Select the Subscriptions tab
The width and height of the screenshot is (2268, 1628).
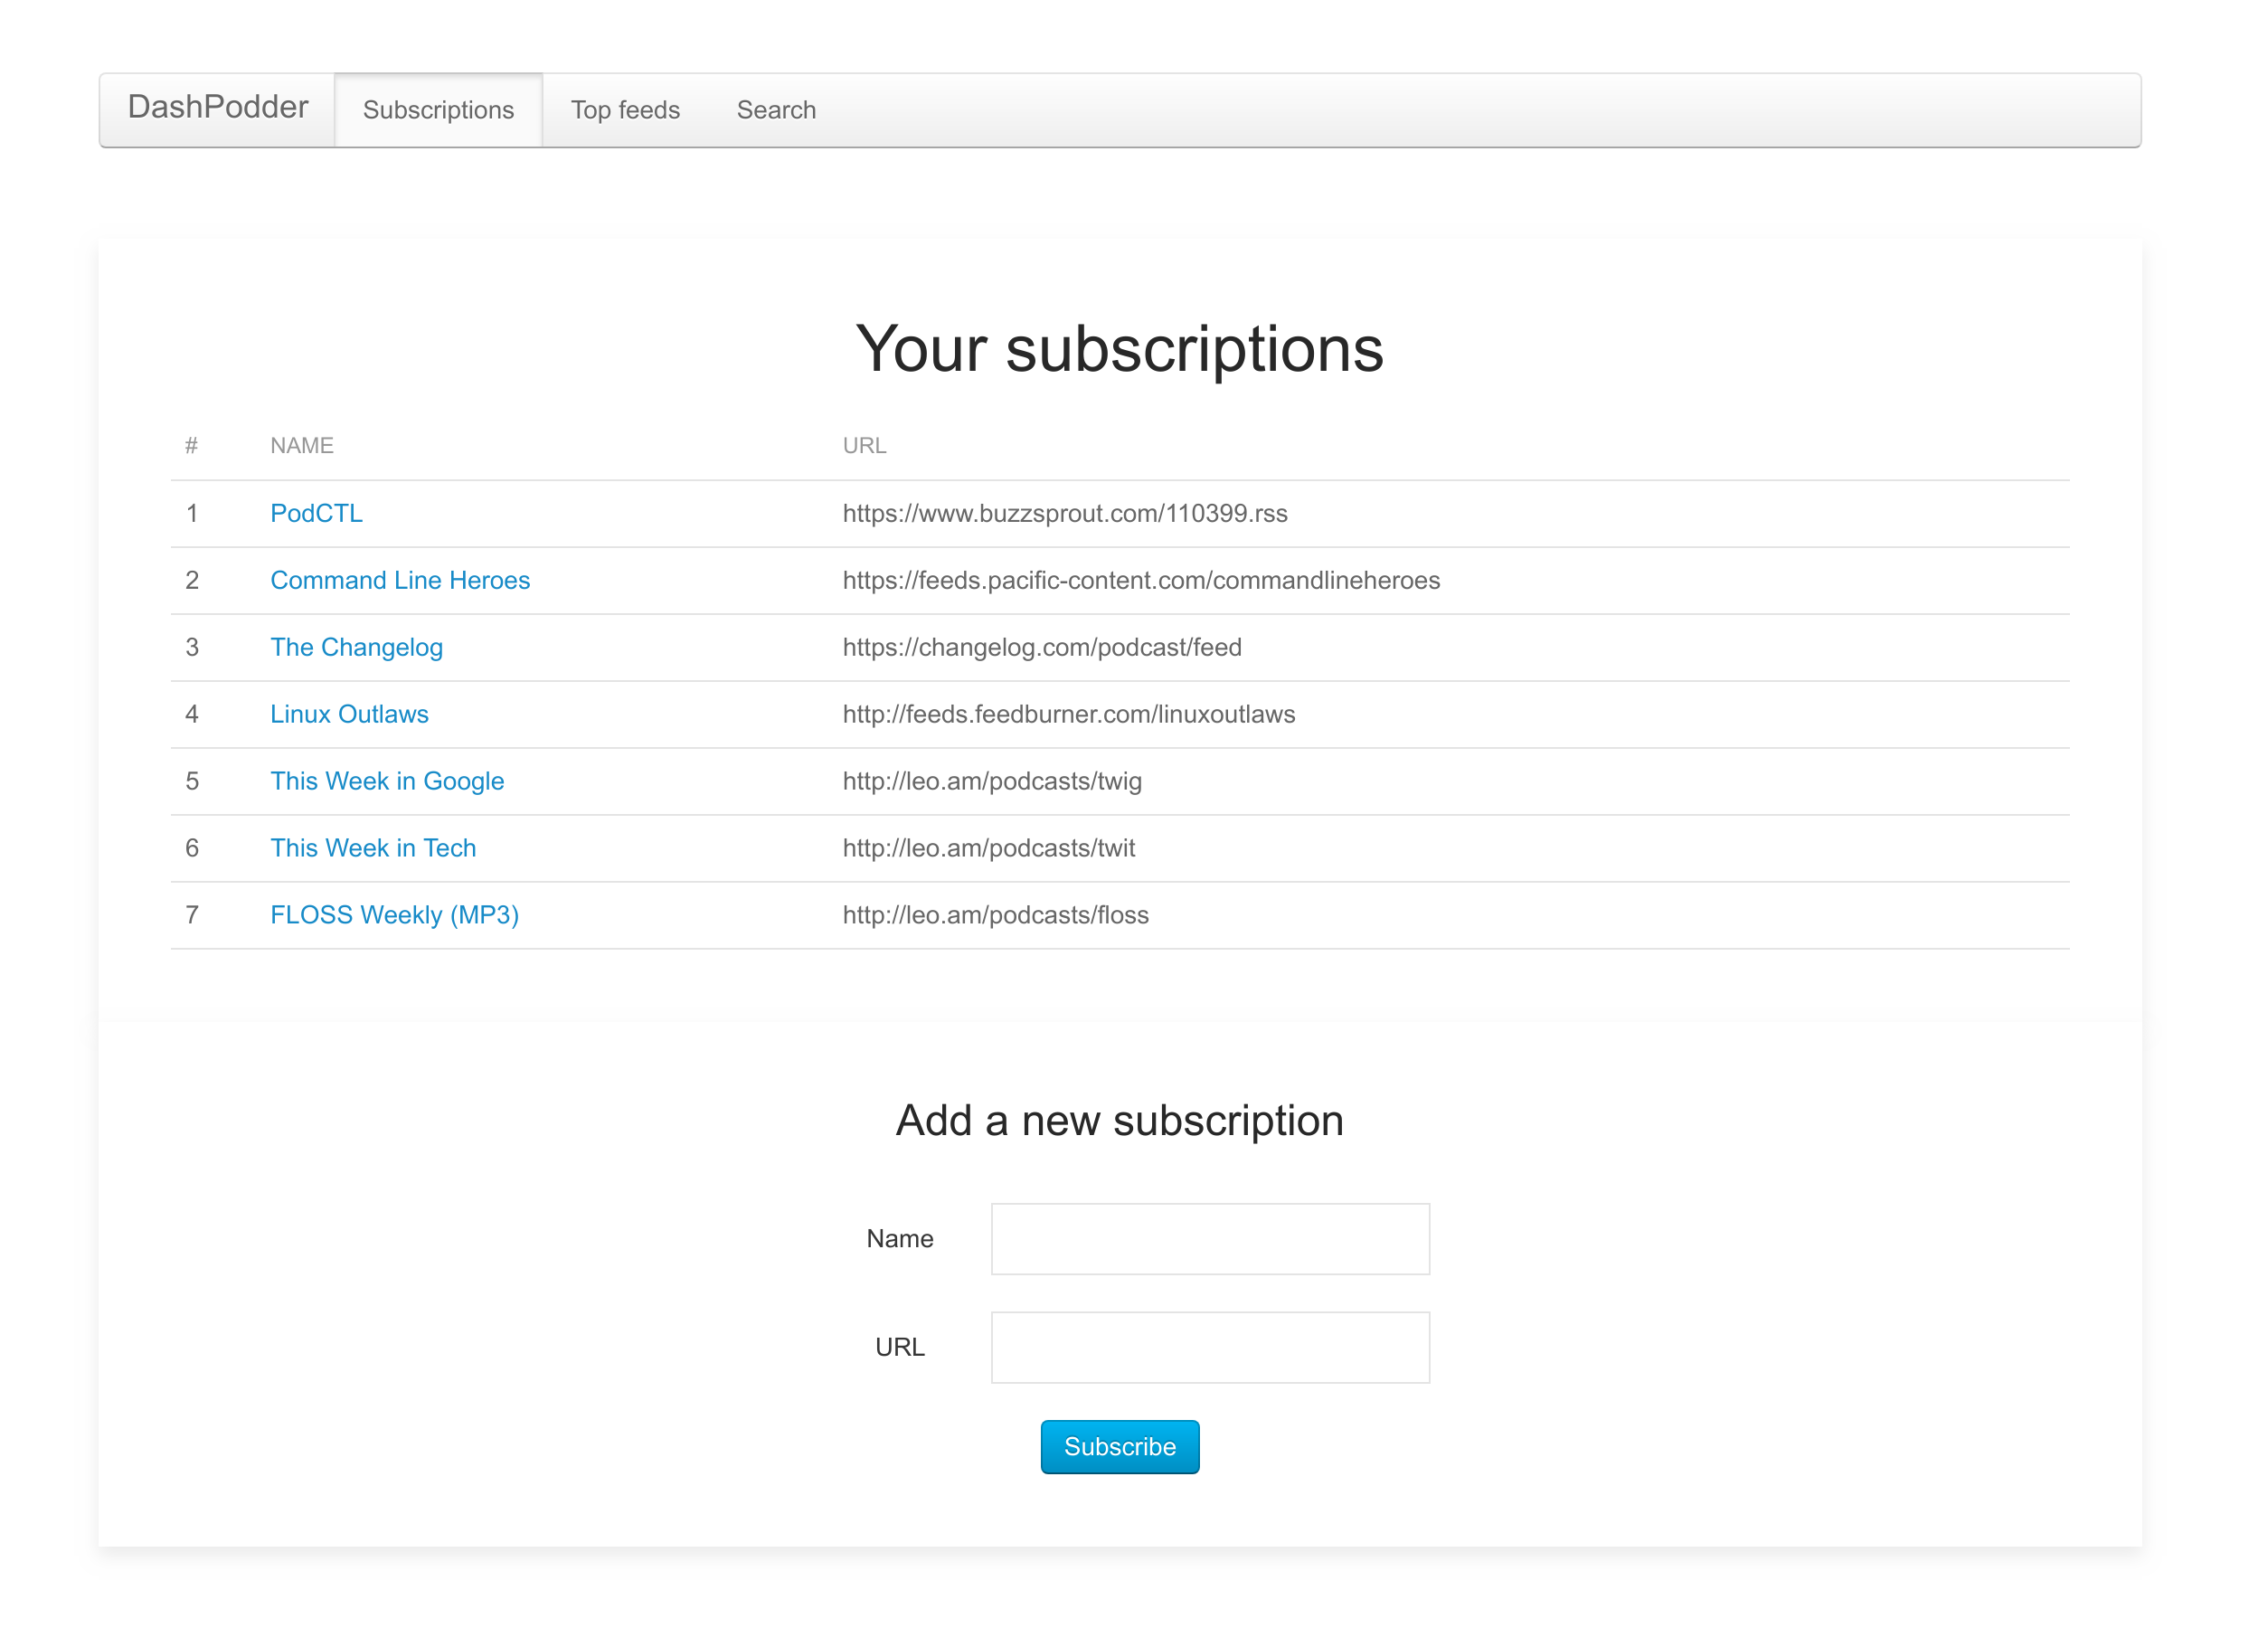439,111
